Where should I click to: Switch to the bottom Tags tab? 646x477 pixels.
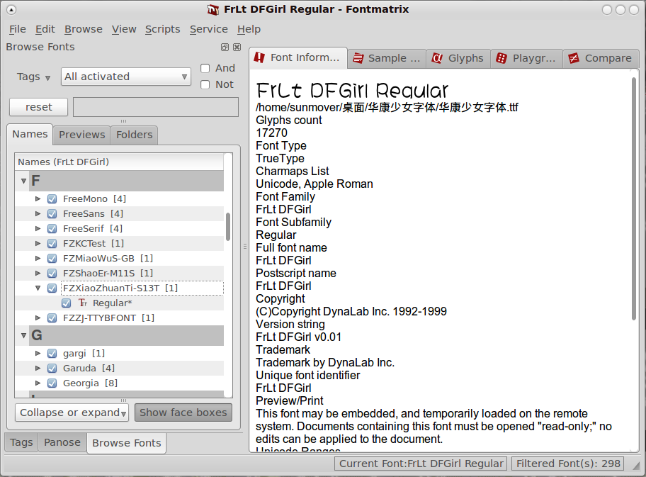coord(21,442)
